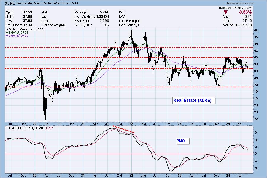Image resolution: width=267 pixels, height=178 pixels.
Task: Click the 48 label on the price axis
Action: point(256,31)
